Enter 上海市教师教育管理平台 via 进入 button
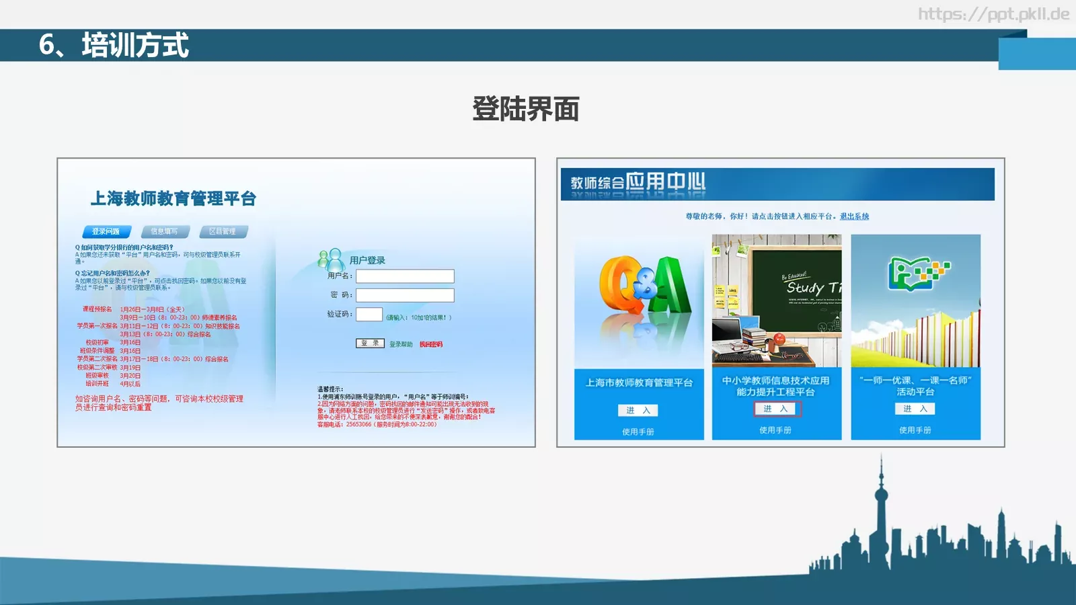1076x605 pixels. click(x=638, y=410)
